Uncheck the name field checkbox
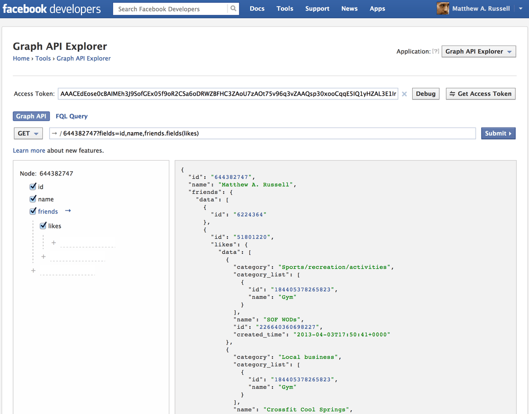Image resolution: width=529 pixels, height=414 pixels. click(33, 199)
